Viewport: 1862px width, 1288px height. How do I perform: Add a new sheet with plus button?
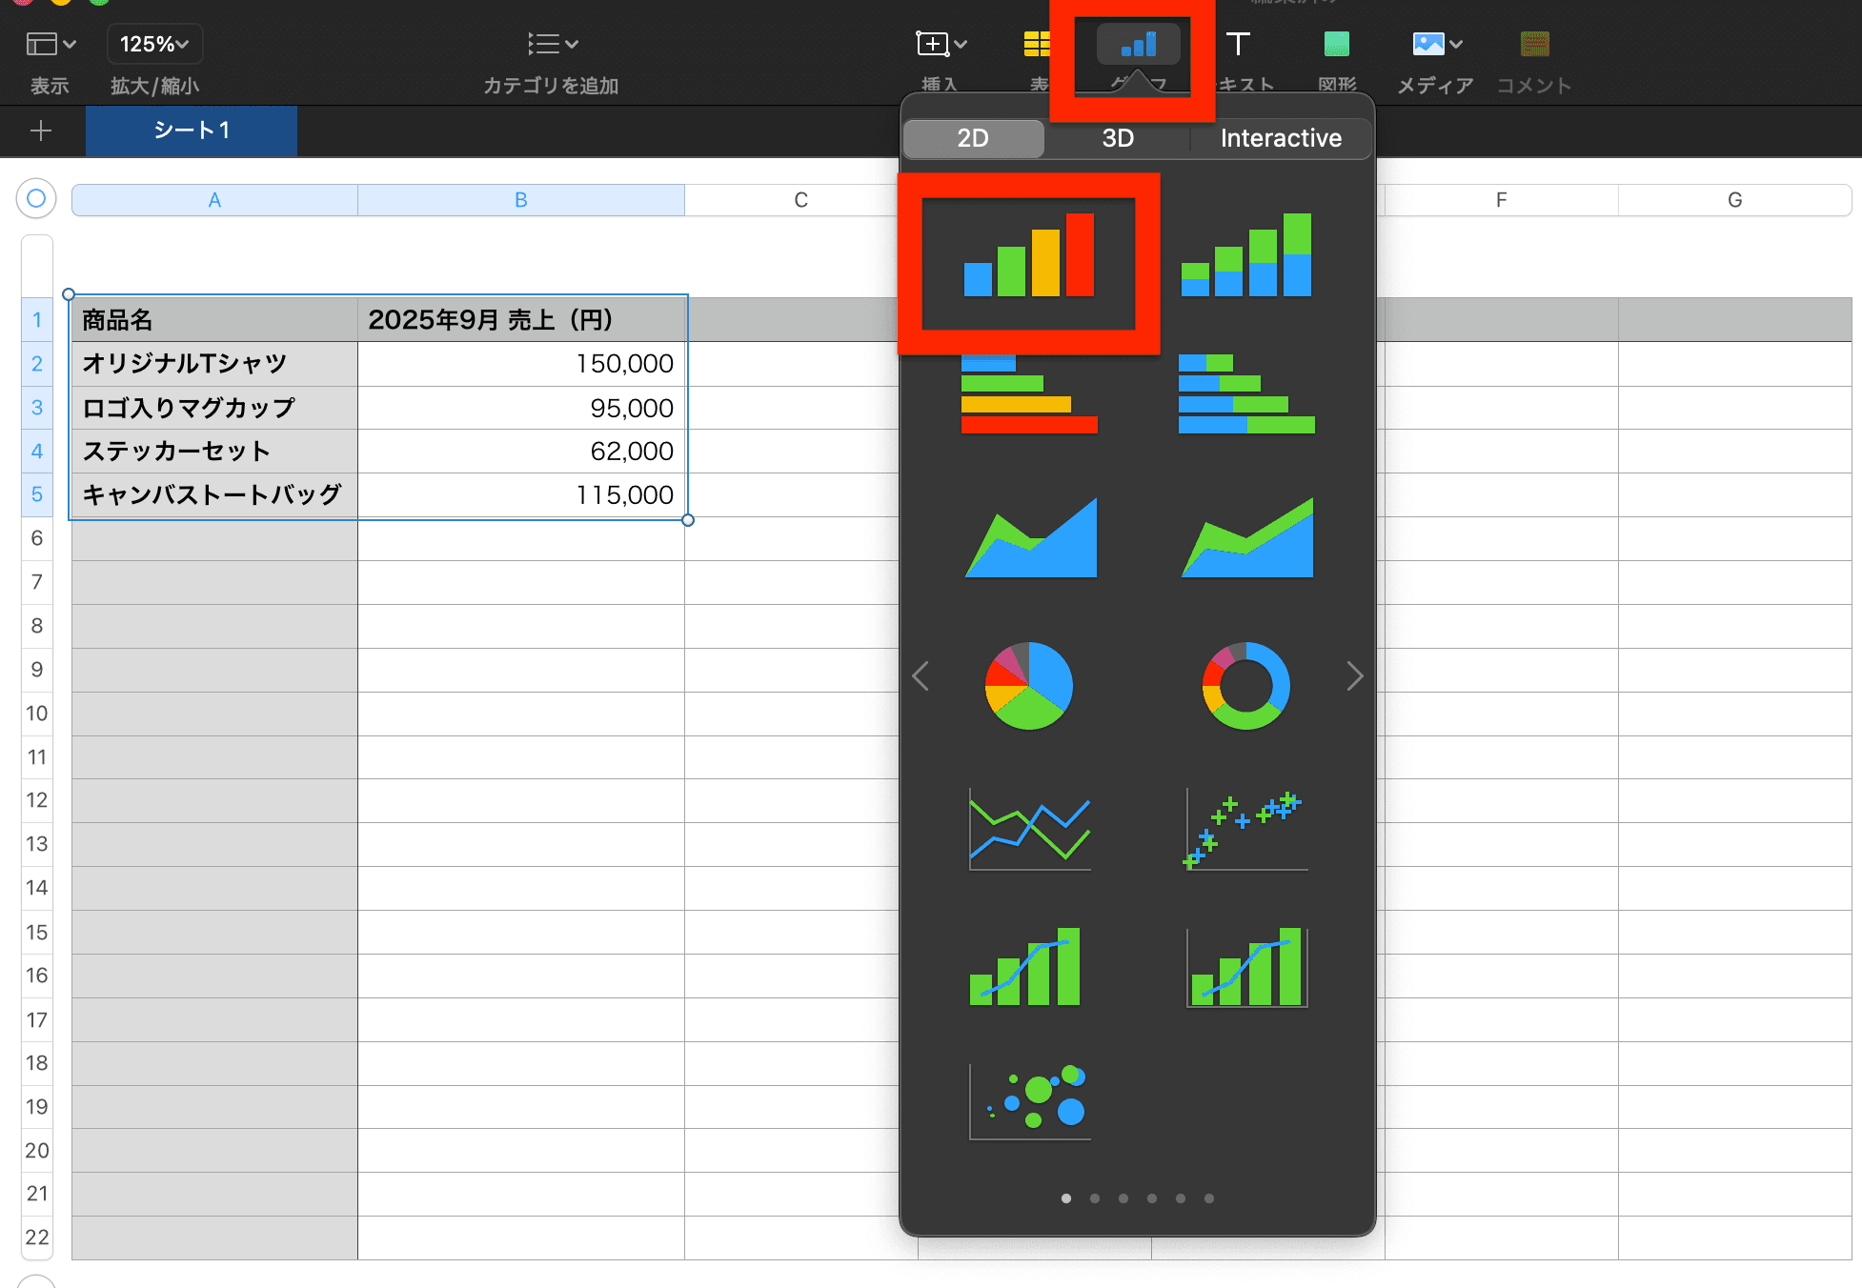tap(41, 131)
